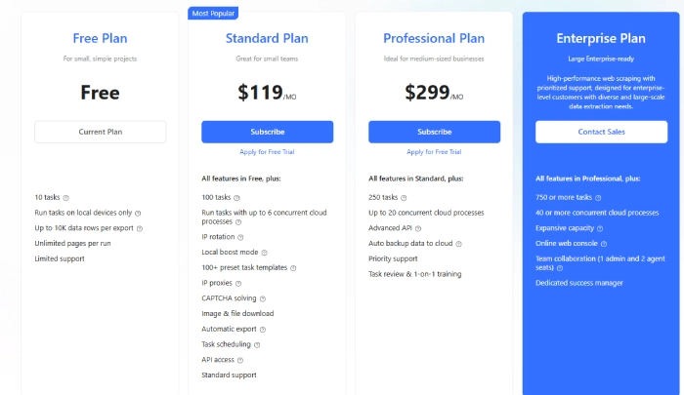The width and height of the screenshot is (684, 395).
Task: Open tooltip for 100+ preset task templates
Action: (293, 268)
